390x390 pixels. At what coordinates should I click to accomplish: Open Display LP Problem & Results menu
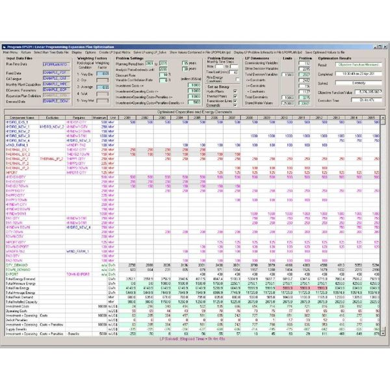[268, 53]
